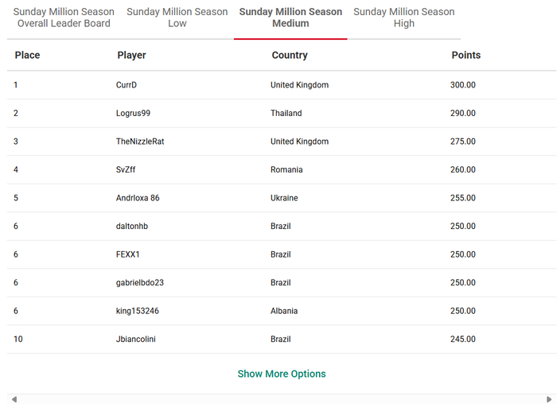This screenshot has width=557, height=407.
Task: Click Show More Options link
Action: (x=282, y=374)
